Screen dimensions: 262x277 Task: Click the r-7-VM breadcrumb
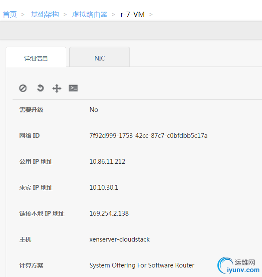click(133, 15)
